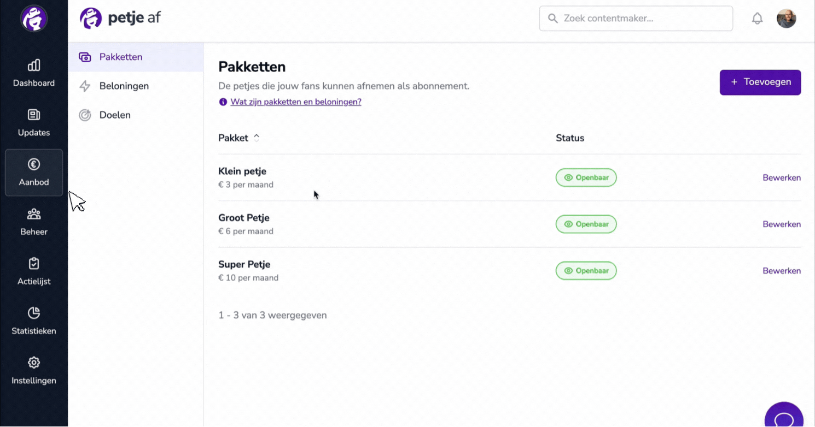This screenshot has width=815, height=427.
Task: Open 'Wat zijn pakketten en beloningen?' link
Action: point(296,102)
